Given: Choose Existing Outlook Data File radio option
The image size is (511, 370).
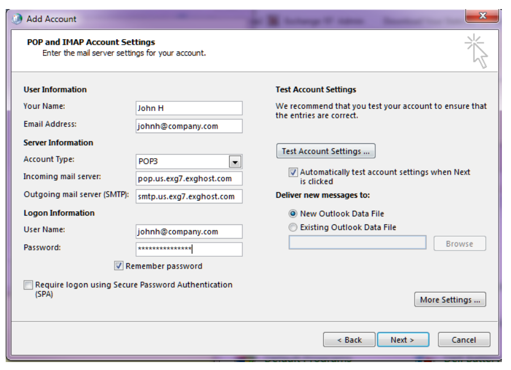Looking at the screenshot, I should coord(293,227).
